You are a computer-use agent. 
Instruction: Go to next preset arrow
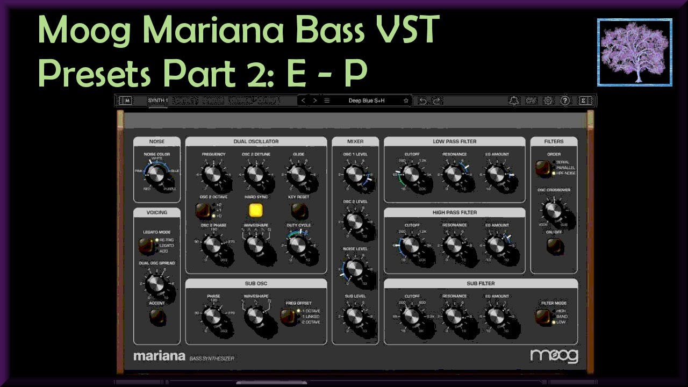click(x=315, y=101)
